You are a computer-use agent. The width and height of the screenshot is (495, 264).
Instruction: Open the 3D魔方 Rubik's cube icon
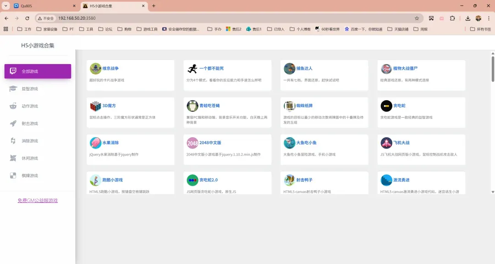(95, 106)
